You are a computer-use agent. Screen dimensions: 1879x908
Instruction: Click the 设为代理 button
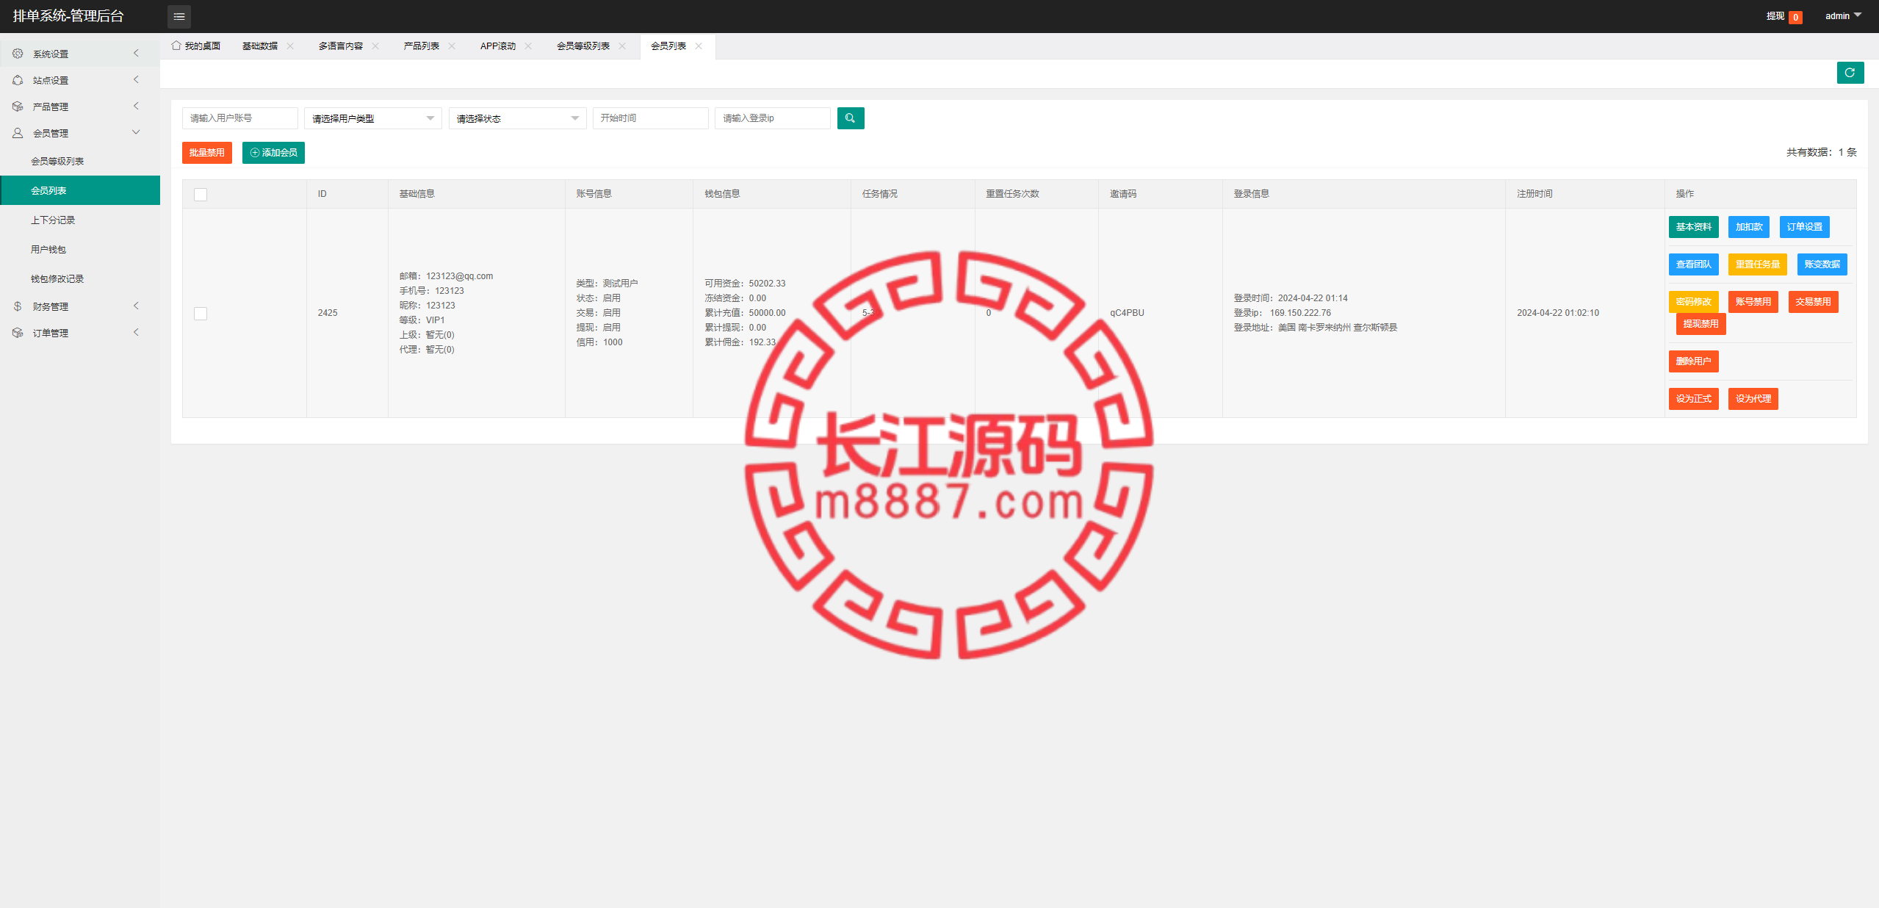pyautogui.click(x=1753, y=399)
